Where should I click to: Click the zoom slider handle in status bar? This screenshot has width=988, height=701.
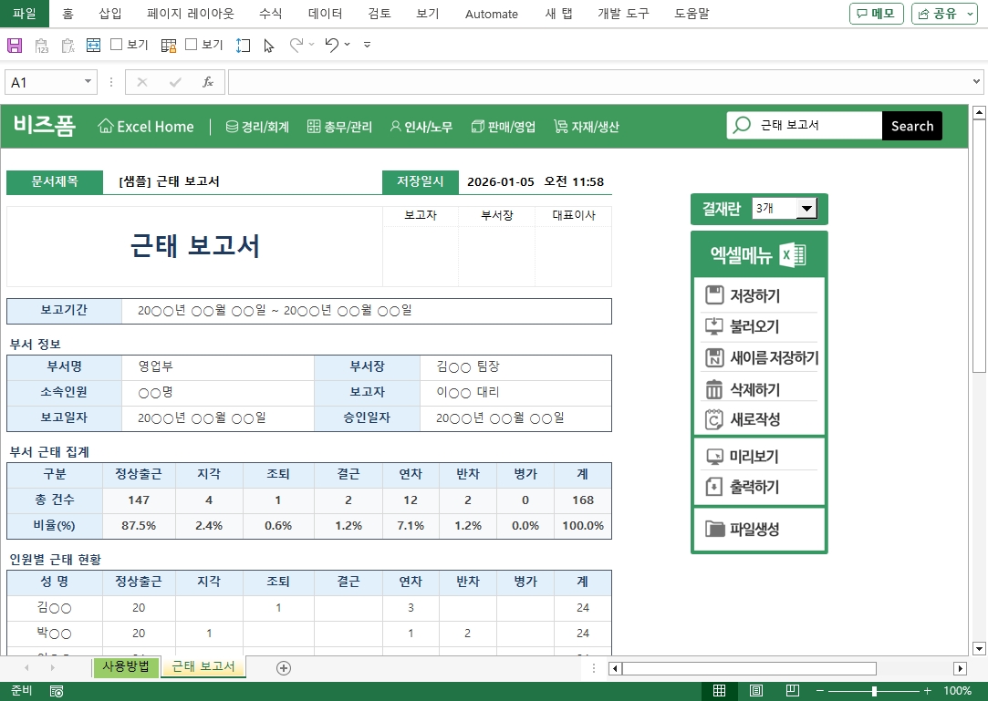874,691
